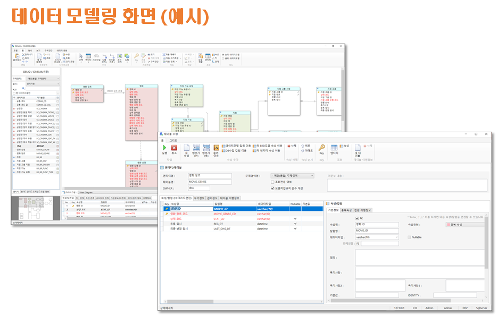Click the 서브타입 tool in main ribbon
Viewport: 497px width, 316px height.
[96, 56]
